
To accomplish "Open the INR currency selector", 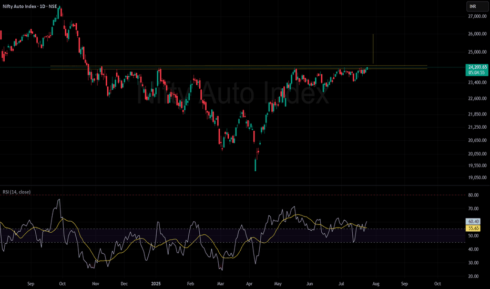I will click(477, 6).
